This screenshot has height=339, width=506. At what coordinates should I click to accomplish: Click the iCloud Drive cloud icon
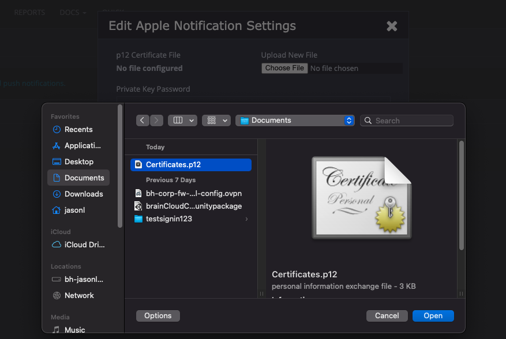(57, 244)
